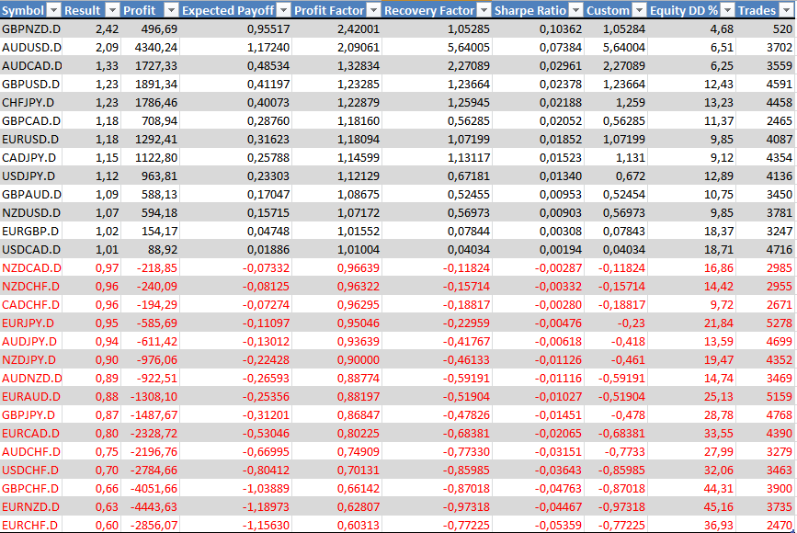Open the Expected Payoff filter dropdown
797x533 pixels.
[x=284, y=10]
